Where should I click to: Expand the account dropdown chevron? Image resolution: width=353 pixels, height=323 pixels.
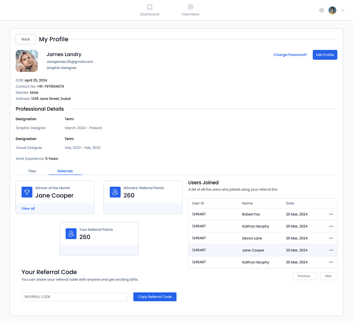[342, 10]
